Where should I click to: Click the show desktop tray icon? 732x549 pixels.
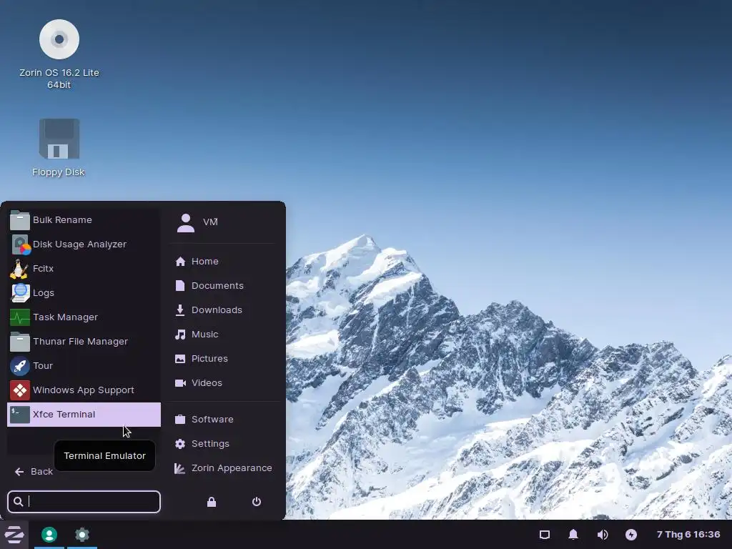point(545,535)
